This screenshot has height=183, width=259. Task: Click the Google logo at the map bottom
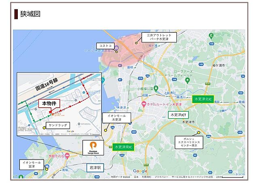point(140,171)
